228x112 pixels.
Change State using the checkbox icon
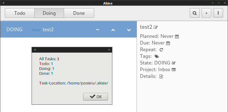pos(174,63)
